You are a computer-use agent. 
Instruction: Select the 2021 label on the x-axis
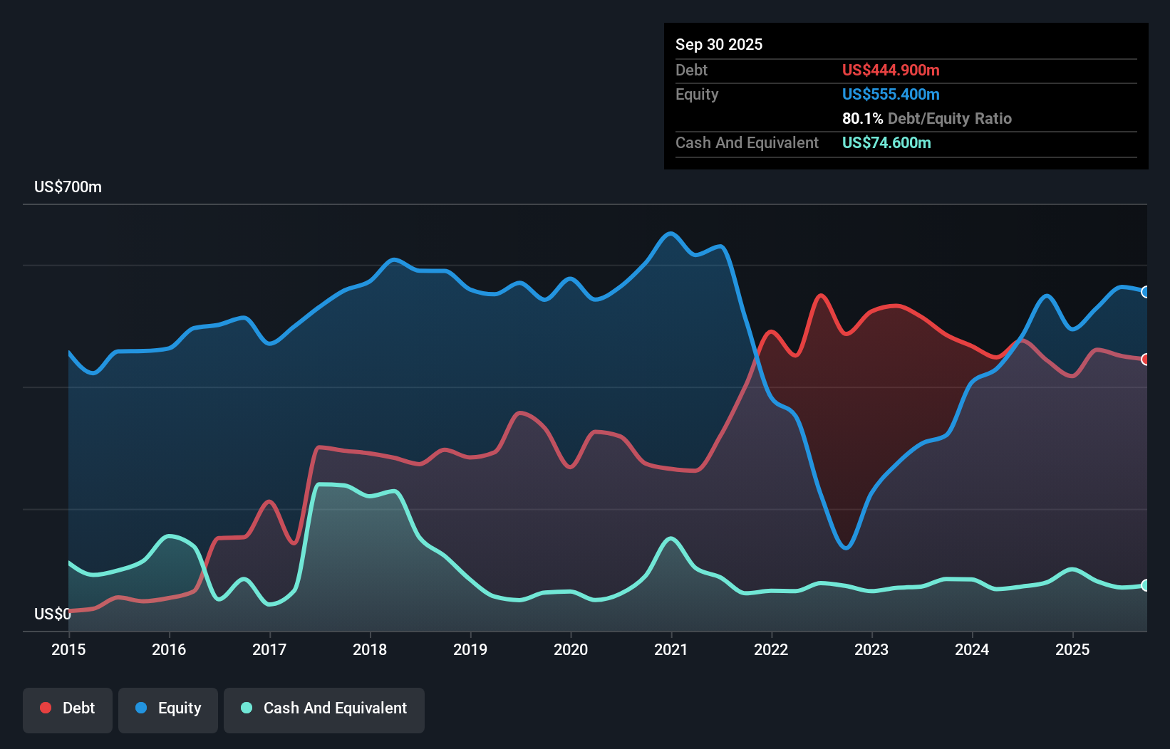coord(671,649)
